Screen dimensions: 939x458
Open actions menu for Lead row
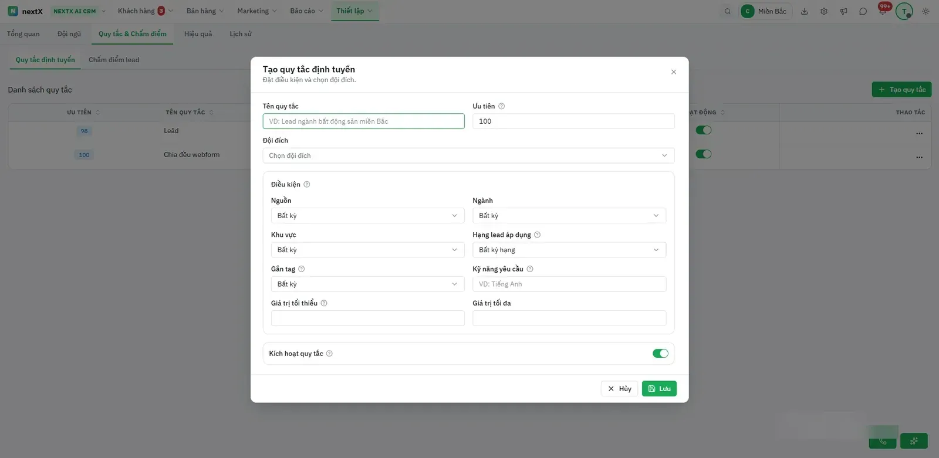pyautogui.click(x=919, y=133)
